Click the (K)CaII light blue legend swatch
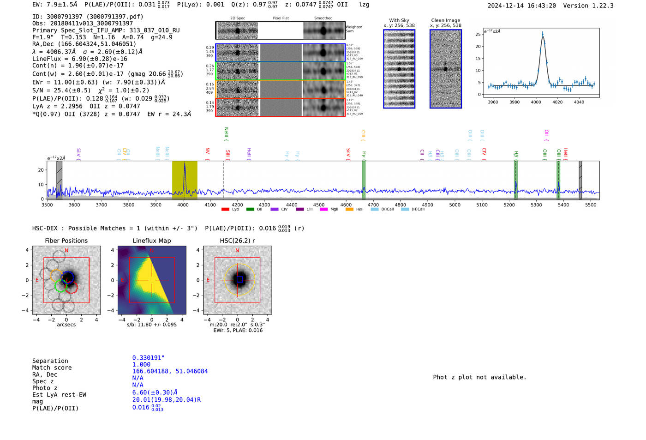The width and height of the screenshot is (646, 440). click(375, 209)
